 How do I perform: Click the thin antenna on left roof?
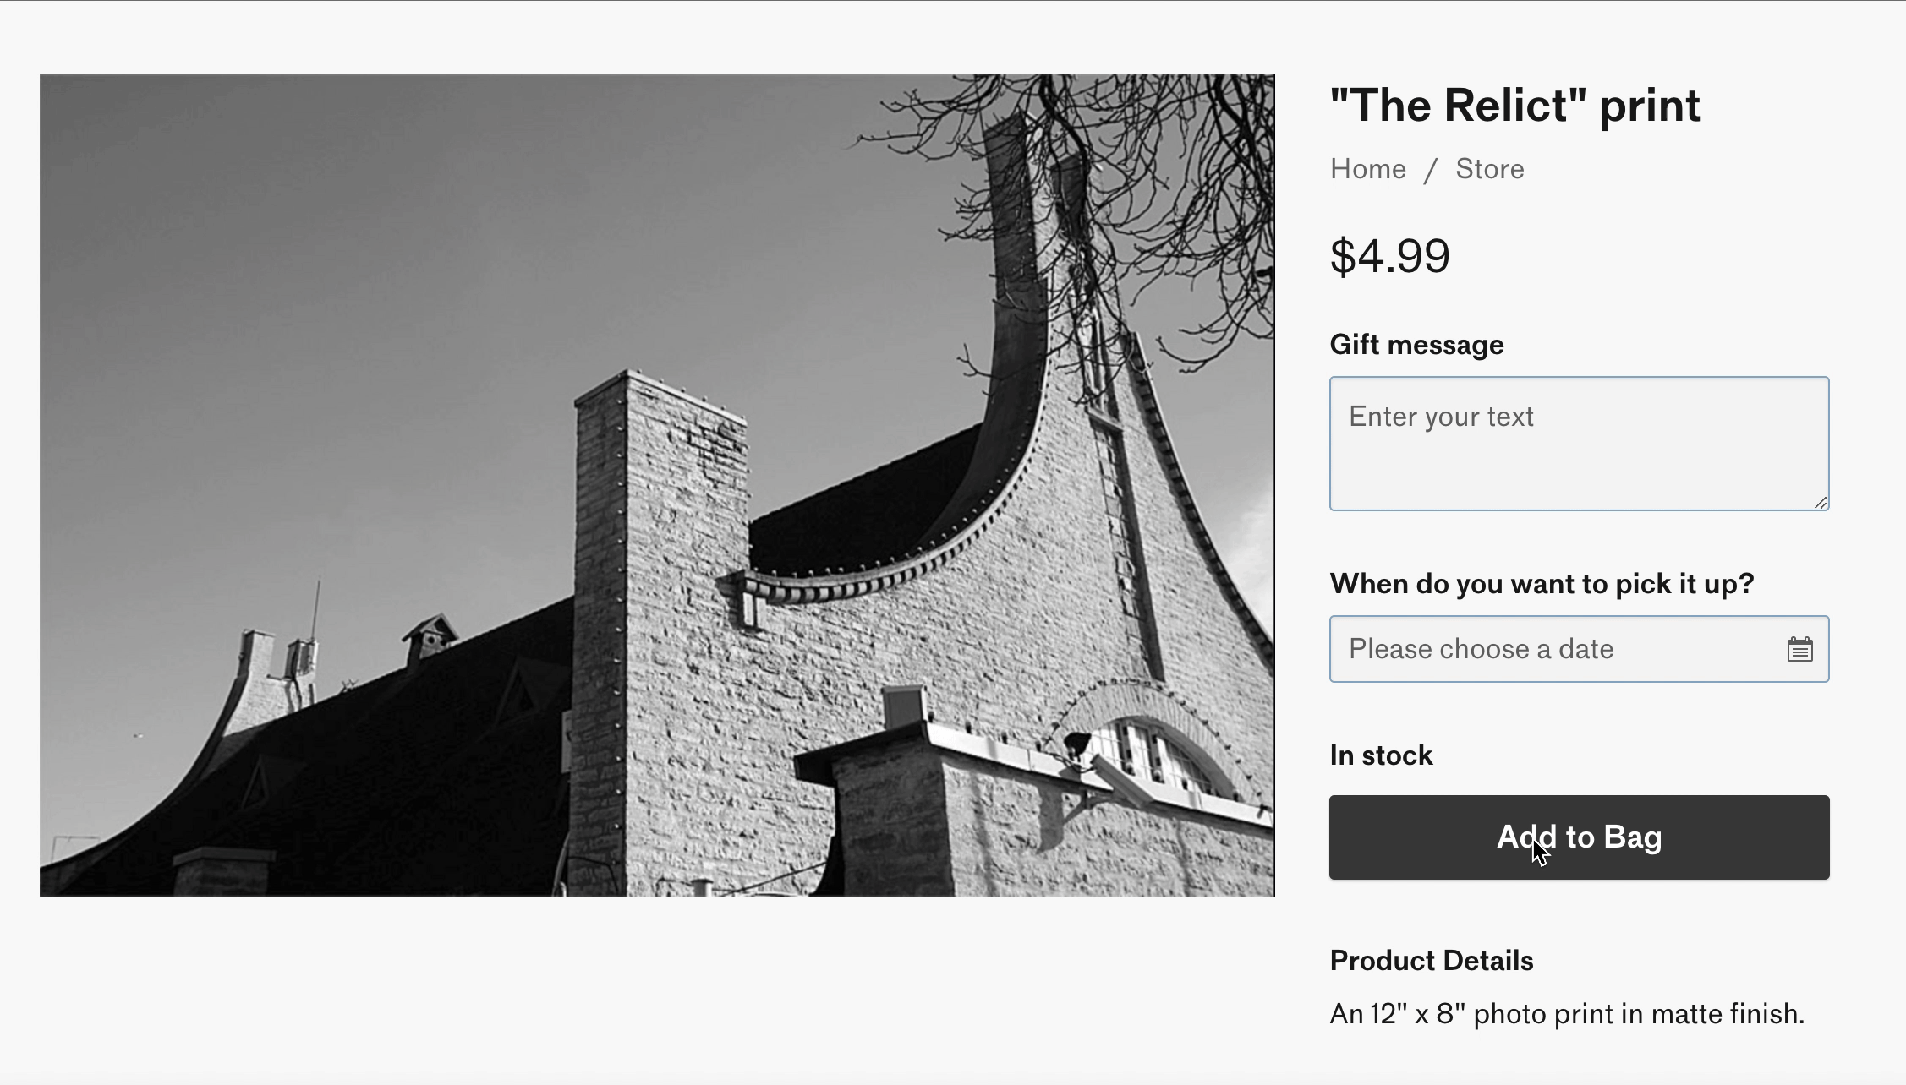(316, 608)
